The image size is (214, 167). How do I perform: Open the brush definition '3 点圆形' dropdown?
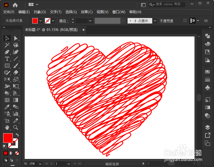(155, 21)
